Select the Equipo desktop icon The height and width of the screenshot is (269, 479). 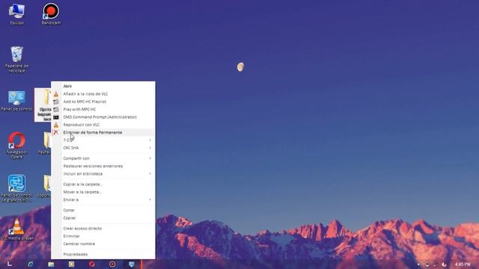click(16, 14)
